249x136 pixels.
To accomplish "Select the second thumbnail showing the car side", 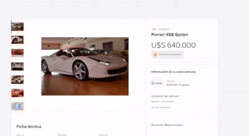I will pyautogui.click(x=17, y=40).
